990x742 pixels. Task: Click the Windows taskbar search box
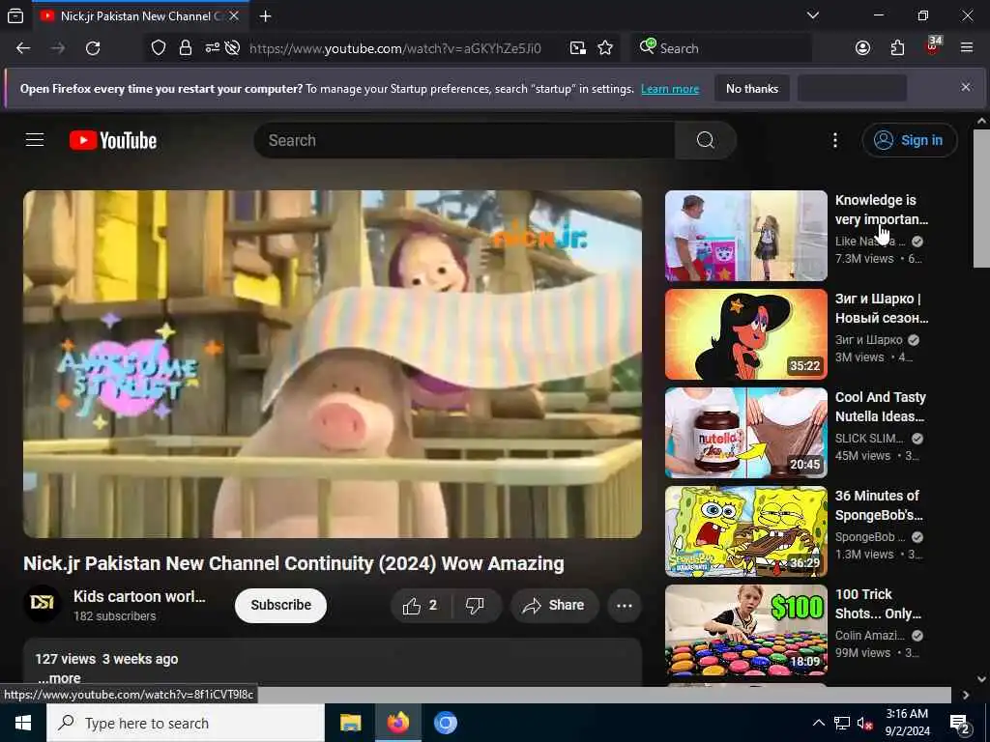point(186,723)
